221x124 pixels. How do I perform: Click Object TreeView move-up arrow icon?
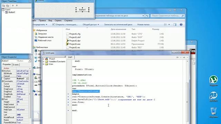click(13, 6)
